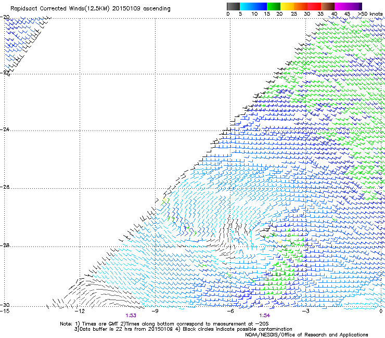Click the NOAA/NESDIS credit line
The height and width of the screenshot is (338, 385).
pos(306,335)
